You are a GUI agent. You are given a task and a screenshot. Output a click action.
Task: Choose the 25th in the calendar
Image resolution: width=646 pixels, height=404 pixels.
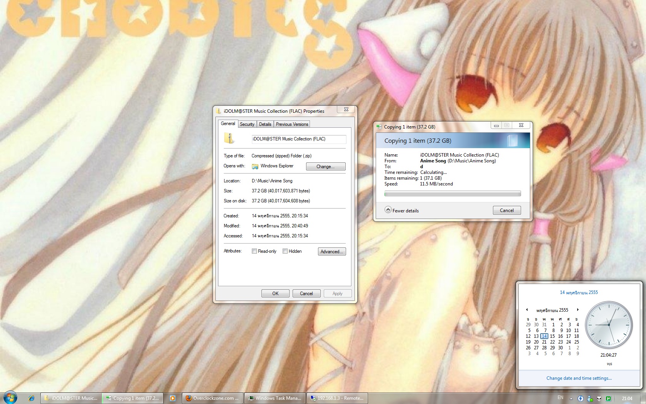point(576,342)
